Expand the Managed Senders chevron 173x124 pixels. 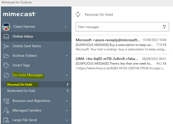point(67,111)
